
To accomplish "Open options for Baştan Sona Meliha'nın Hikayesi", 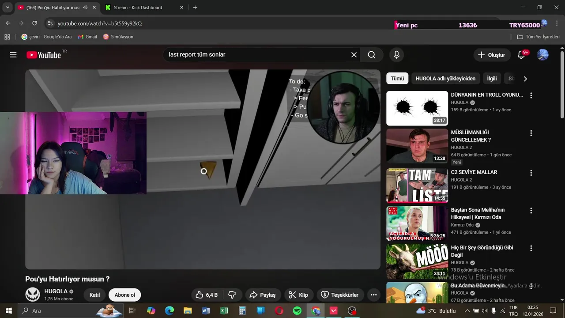I will (x=531, y=211).
